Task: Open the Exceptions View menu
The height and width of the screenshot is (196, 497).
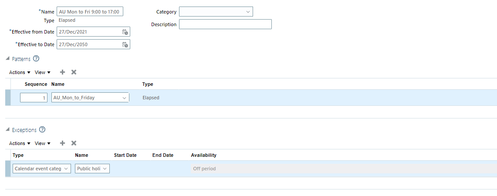Action: tap(43, 143)
